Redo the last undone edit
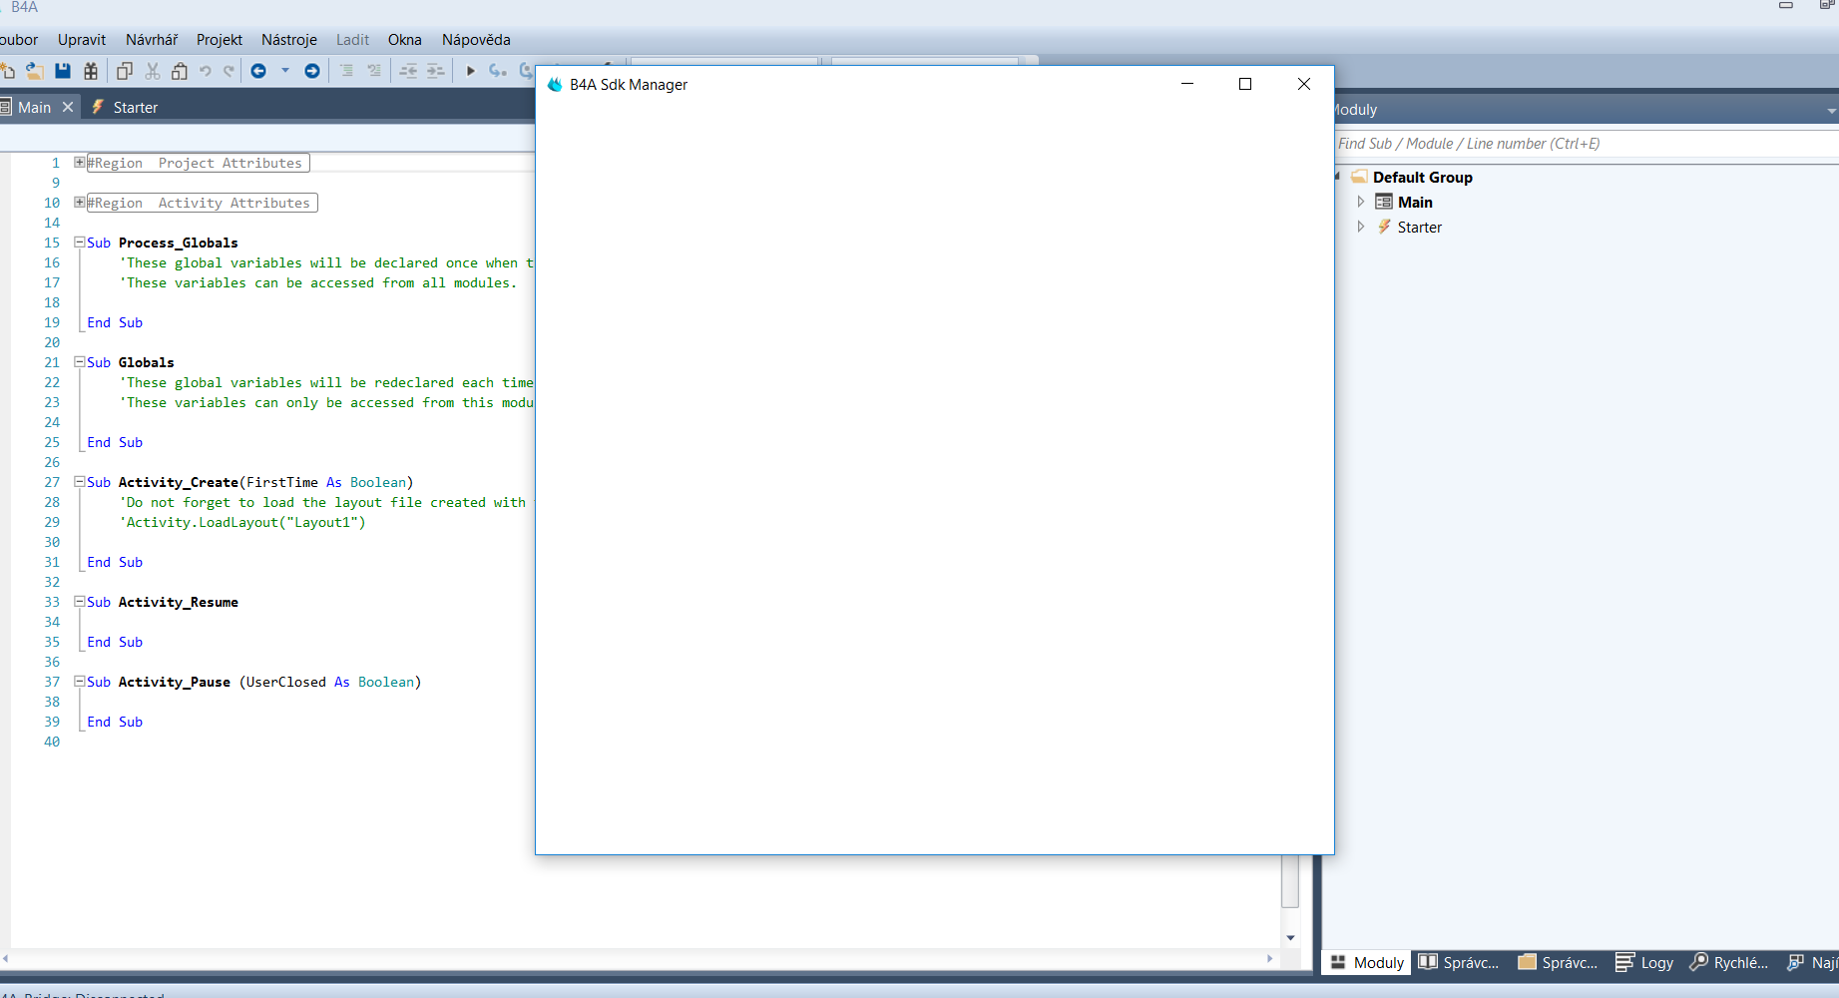Viewport: 1839px width, 998px height. 229,71
